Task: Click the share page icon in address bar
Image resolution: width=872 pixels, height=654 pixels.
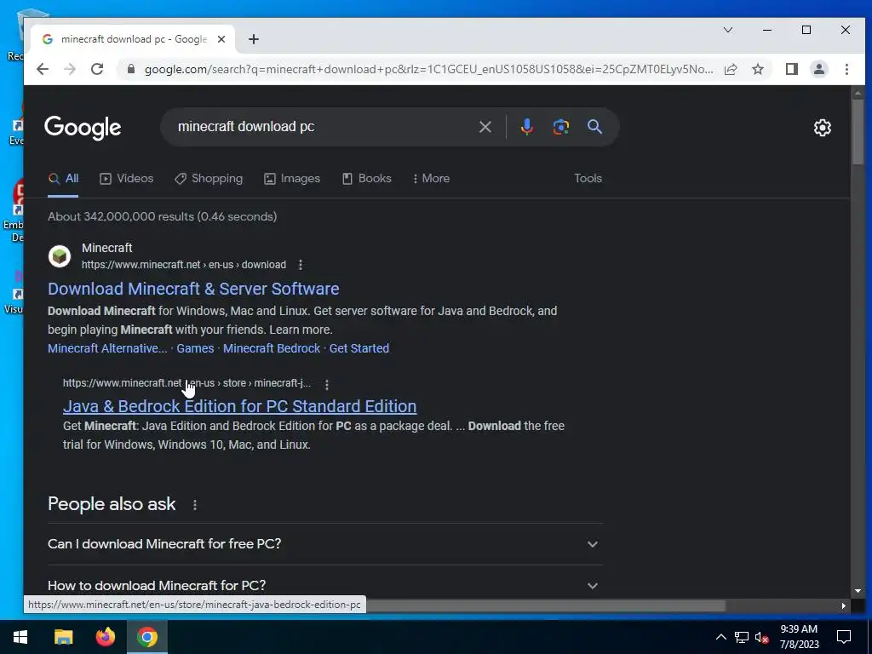Action: coord(731,69)
